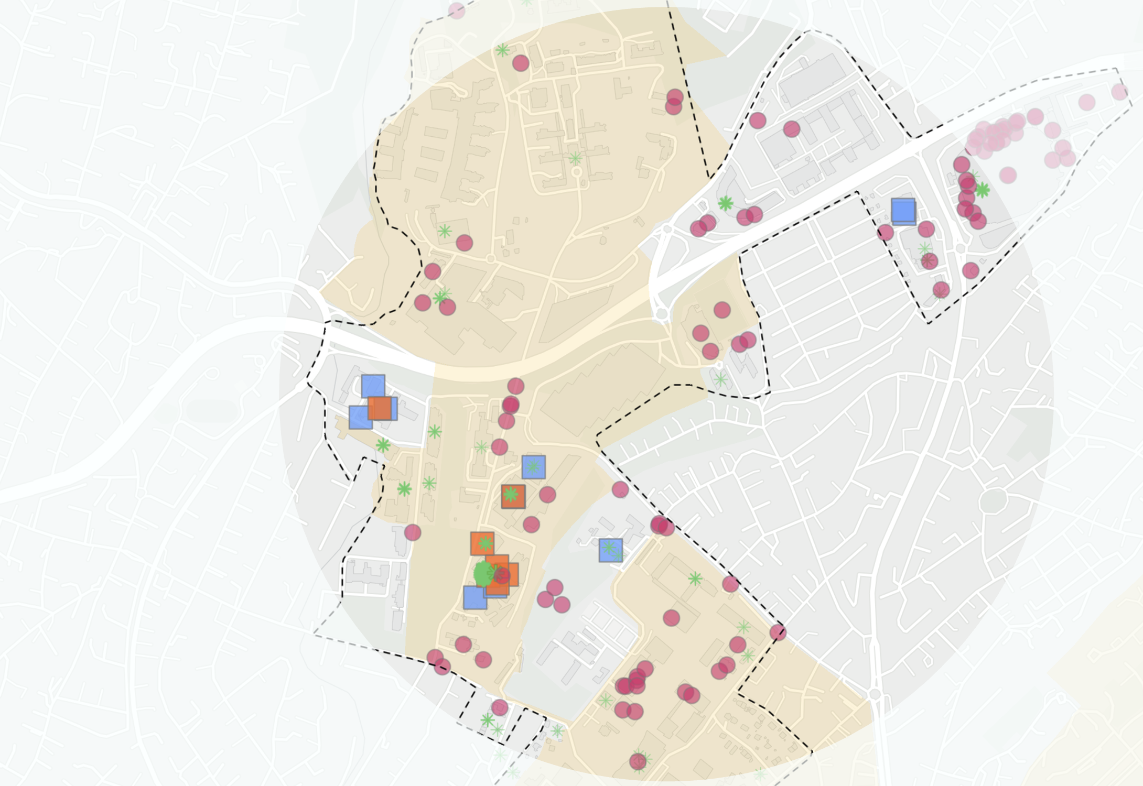
Task: Select the blue square just below the solid green circle
Action: click(x=475, y=598)
